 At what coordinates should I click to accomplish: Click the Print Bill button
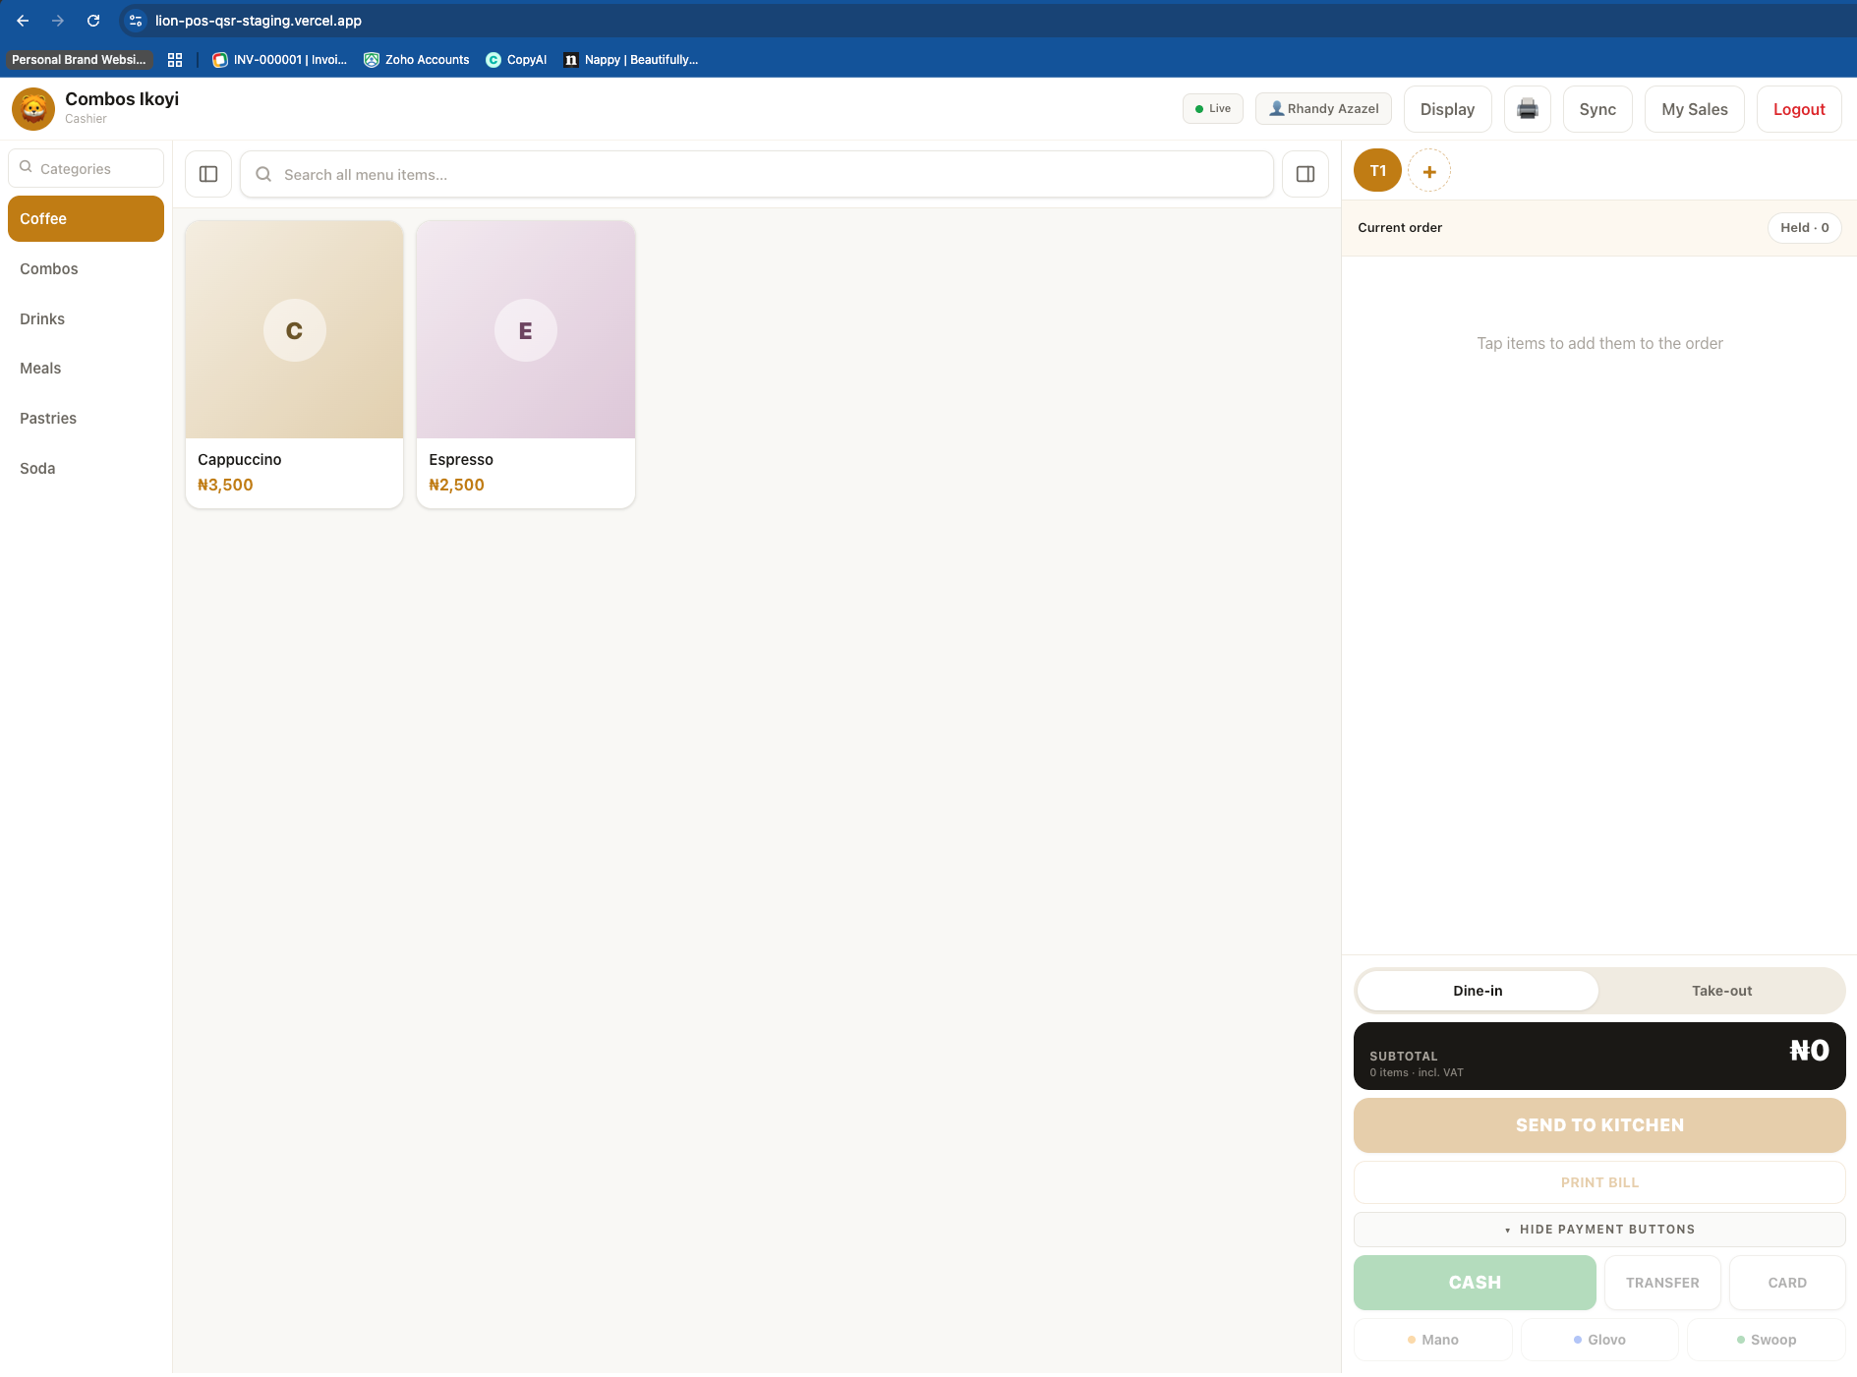[x=1599, y=1182]
